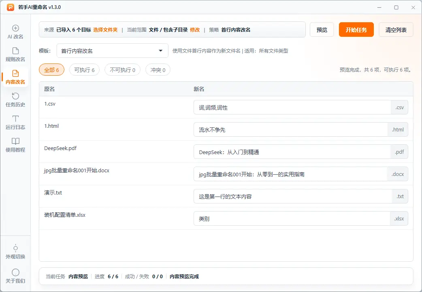Select the original name 演示.txt

53,193
